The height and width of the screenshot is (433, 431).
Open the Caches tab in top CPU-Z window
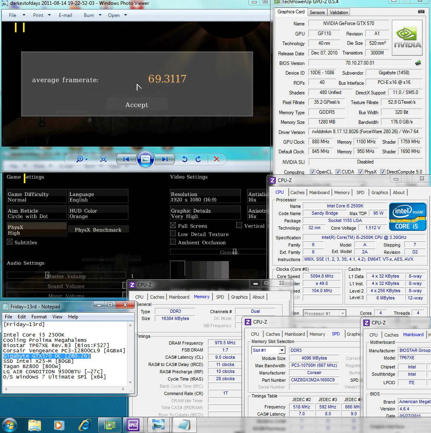tap(297, 192)
